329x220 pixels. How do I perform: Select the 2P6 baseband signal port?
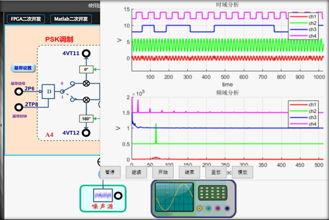tap(18, 92)
